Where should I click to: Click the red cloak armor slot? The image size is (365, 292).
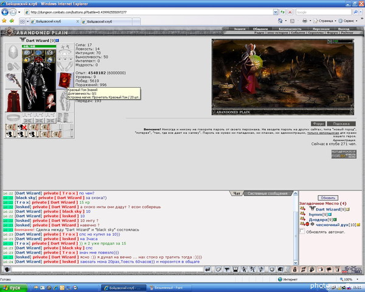point(13,101)
